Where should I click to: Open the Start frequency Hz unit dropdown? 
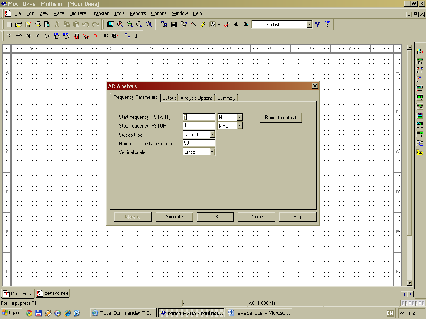[x=240, y=118]
